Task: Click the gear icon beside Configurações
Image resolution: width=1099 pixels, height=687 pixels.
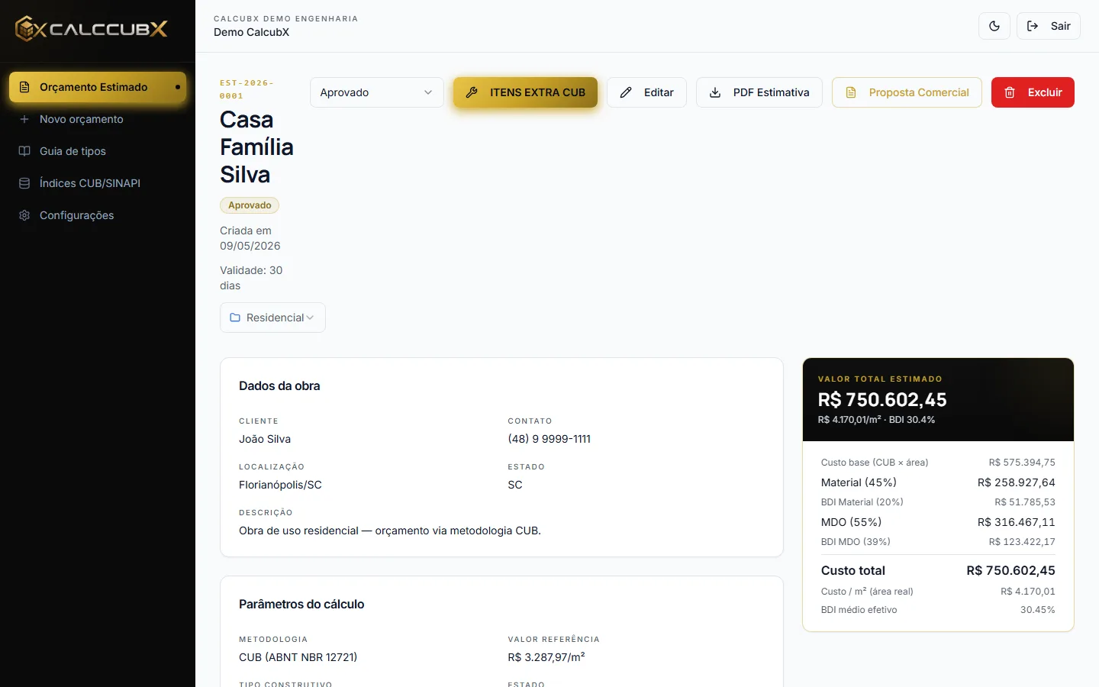Action: click(x=24, y=215)
